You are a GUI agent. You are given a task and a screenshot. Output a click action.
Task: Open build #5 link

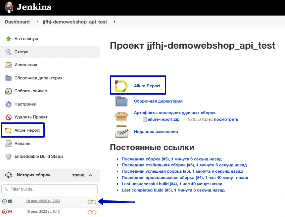(x=10, y=201)
